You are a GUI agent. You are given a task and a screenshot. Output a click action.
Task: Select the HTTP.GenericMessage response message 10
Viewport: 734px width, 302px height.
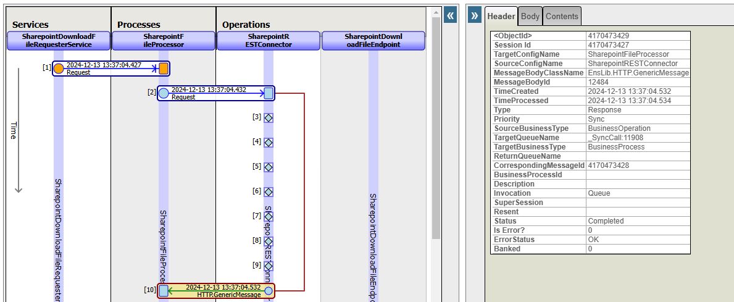click(216, 291)
